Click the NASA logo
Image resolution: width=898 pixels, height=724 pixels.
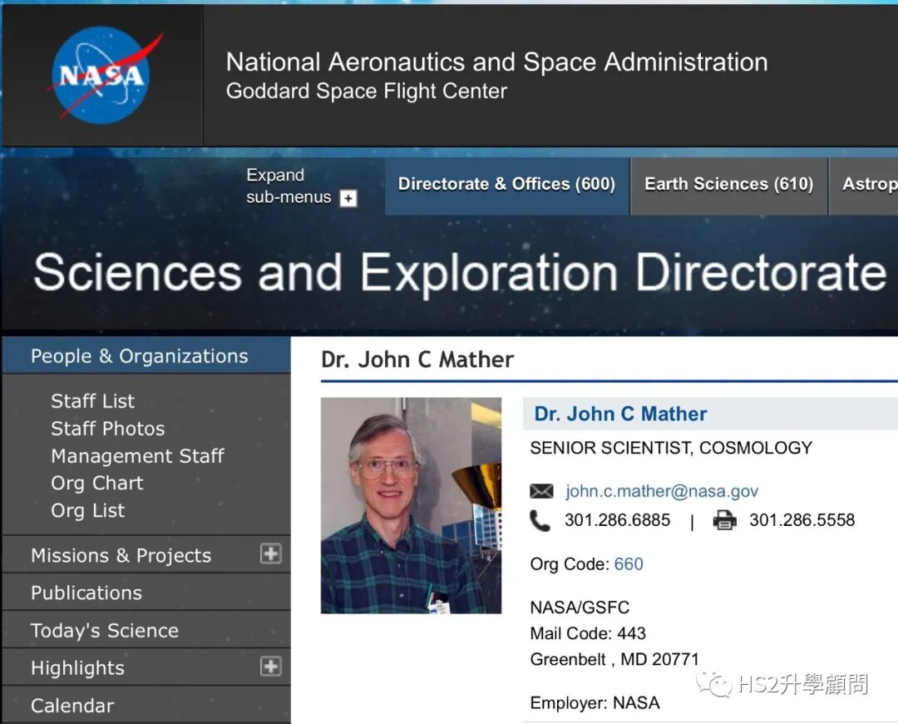[x=104, y=75]
